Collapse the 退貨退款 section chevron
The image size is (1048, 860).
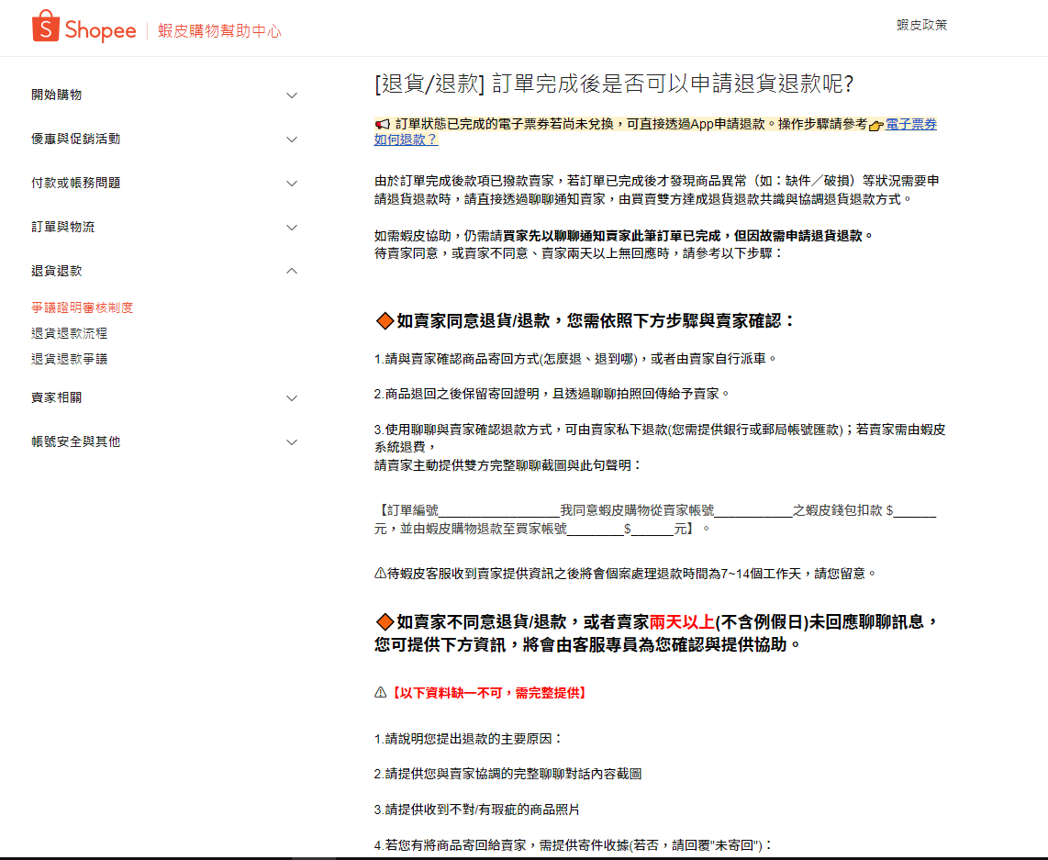pos(292,271)
